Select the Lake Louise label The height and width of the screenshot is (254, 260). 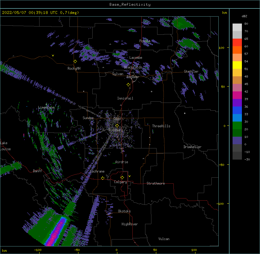[5, 146]
